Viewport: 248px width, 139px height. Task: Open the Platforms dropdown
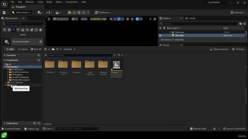(x=103, y=12)
